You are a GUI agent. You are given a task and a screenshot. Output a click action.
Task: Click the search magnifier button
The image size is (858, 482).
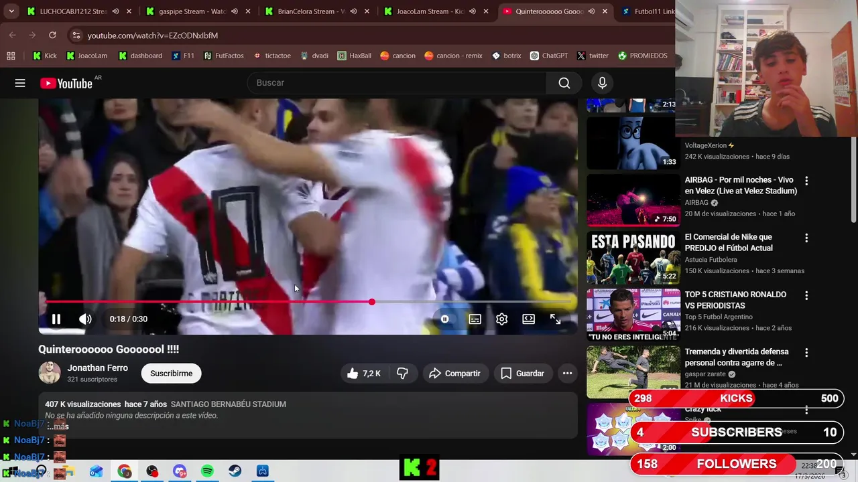(x=564, y=83)
